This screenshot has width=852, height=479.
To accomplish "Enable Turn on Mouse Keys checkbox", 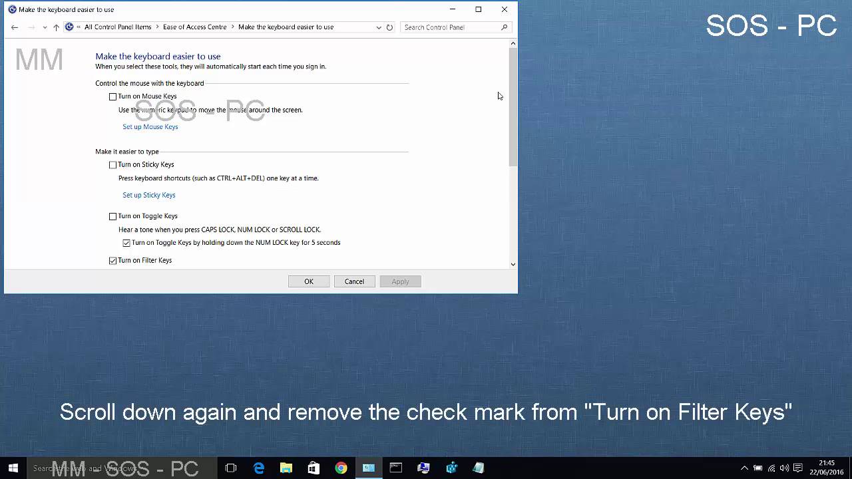I will coord(113,97).
